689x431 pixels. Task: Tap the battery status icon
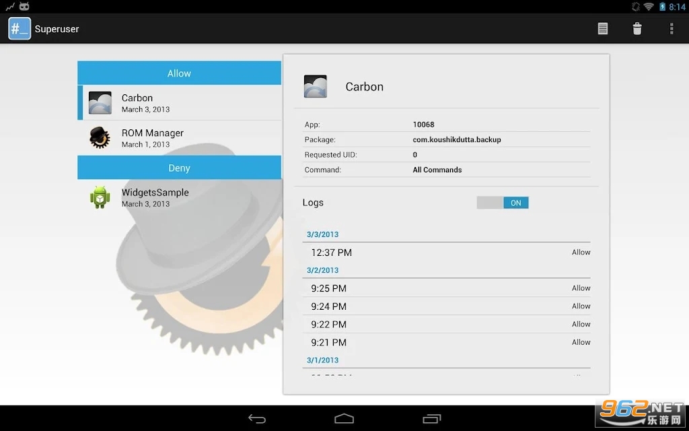[662, 7]
